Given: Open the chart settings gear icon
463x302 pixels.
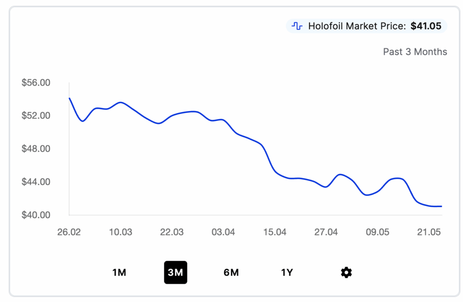Looking at the screenshot, I should tap(346, 272).
